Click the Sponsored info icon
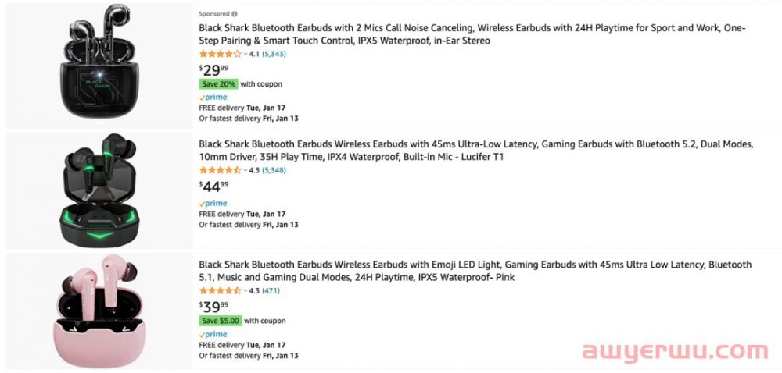 [x=235, y=14]
